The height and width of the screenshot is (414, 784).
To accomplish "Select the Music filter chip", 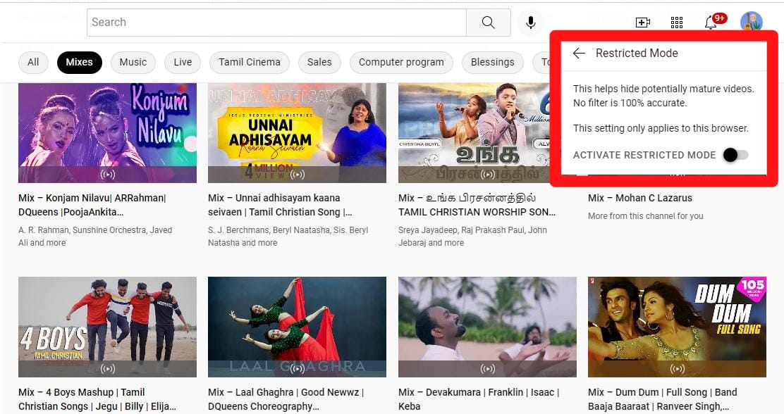I will pyautogui.click(x=133, y=63).
